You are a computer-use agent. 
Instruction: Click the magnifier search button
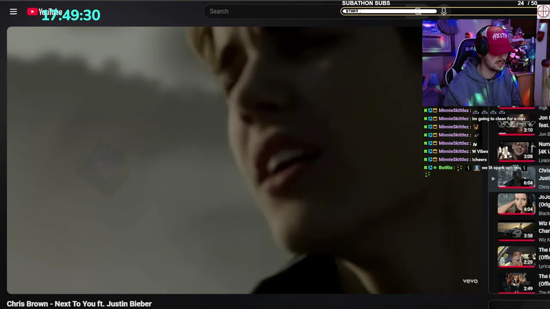point(418,12)
